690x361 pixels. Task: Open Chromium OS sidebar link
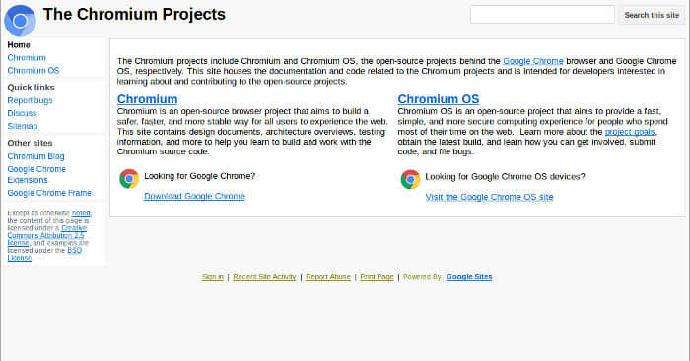(x=33, y=70)
